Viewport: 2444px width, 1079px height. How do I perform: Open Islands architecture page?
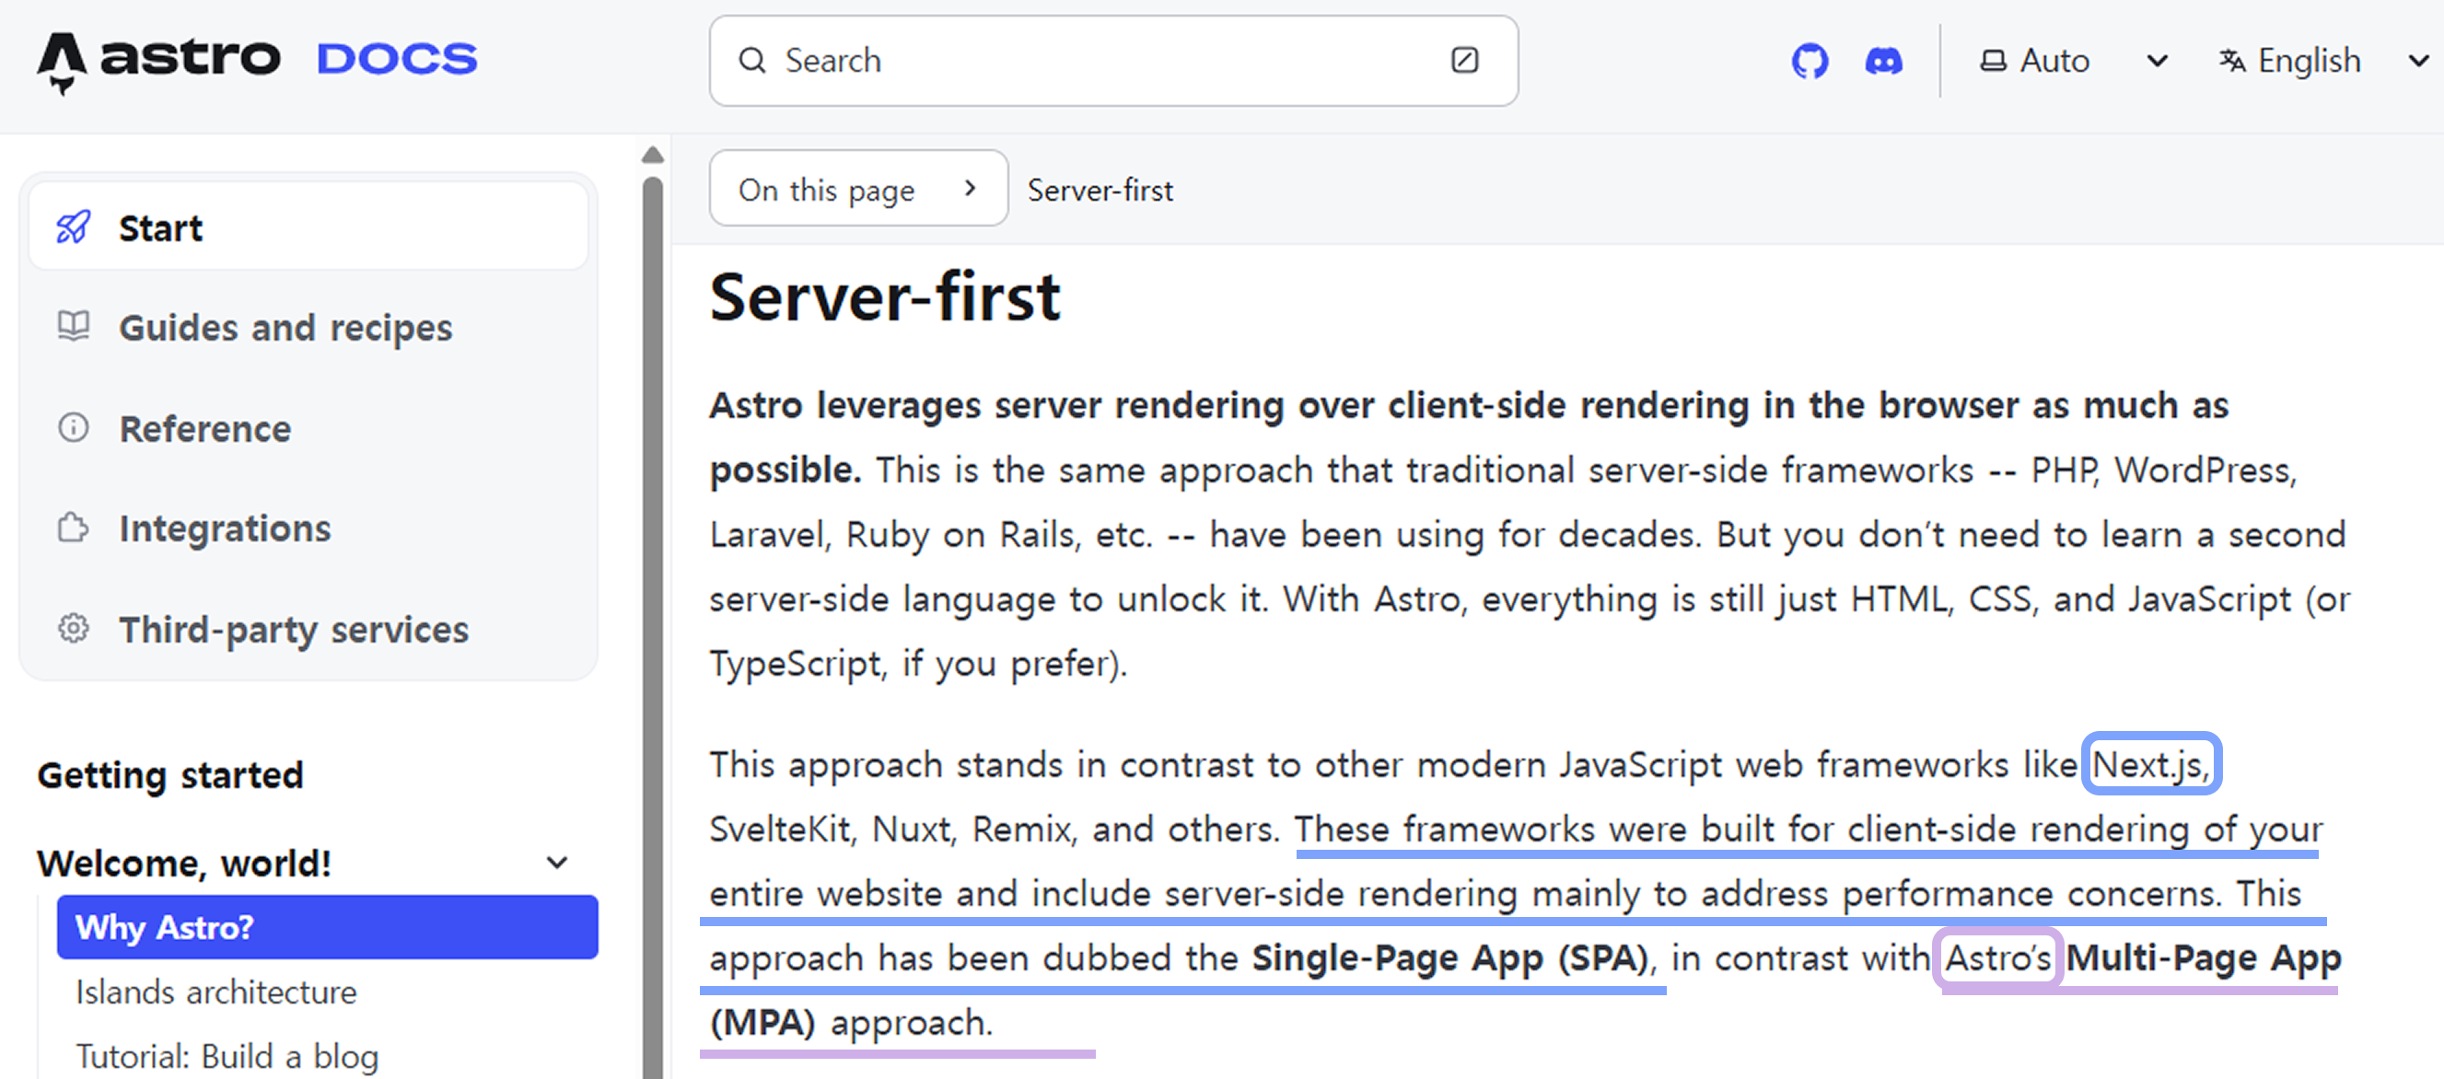(x=216, y=992)
